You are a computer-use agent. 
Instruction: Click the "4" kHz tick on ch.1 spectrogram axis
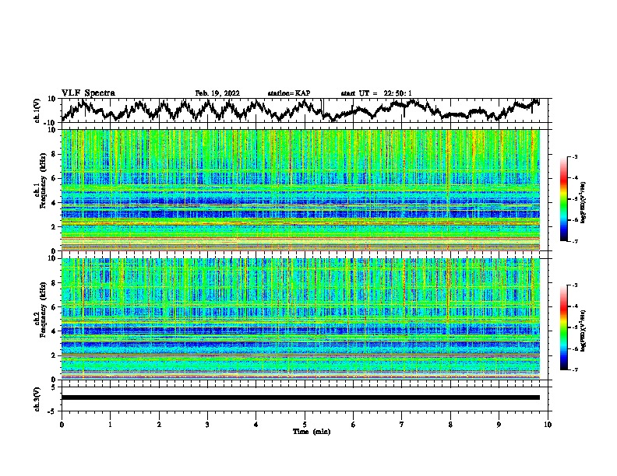(54, 203)
